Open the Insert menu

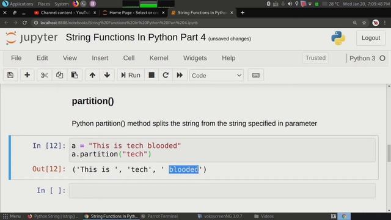click(100, 58)
